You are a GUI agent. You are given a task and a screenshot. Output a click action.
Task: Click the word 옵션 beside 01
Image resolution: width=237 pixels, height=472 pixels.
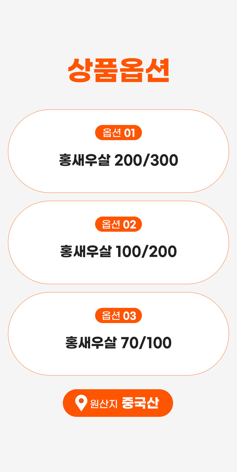[112, 133]
